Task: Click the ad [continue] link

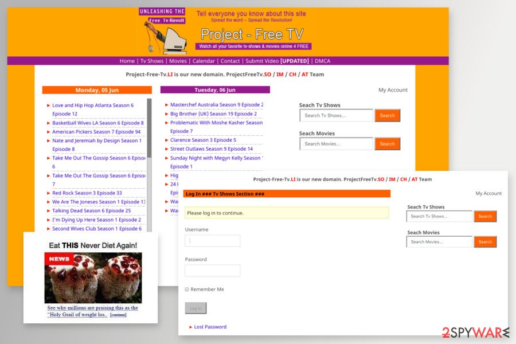Action: tap(118, 315)
